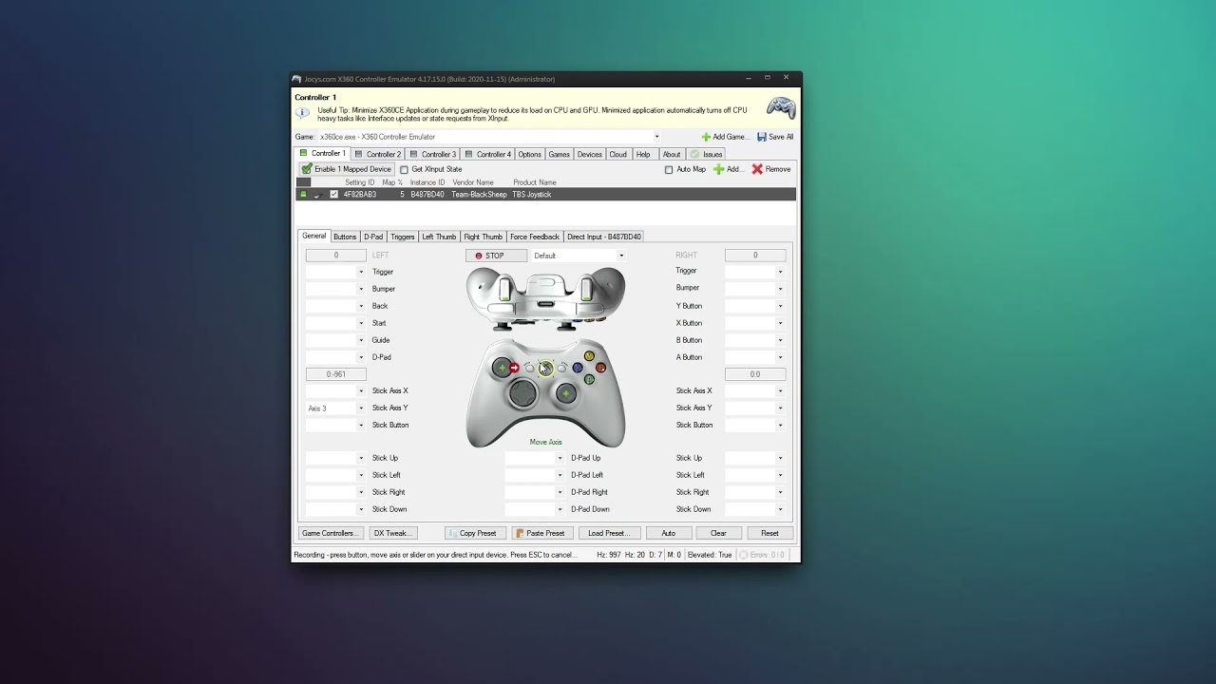The image size is (1216, 684).
Task: Check the Get XInput State checkbox
Action: pos(404,169)
